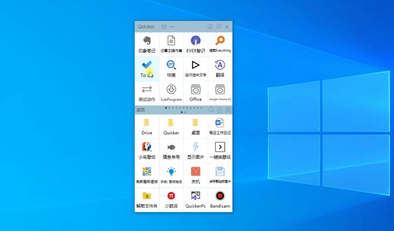Screen dimensions: 394x231
Task: Open the 翻译 translate action
Action: click(x=220, y=68)
